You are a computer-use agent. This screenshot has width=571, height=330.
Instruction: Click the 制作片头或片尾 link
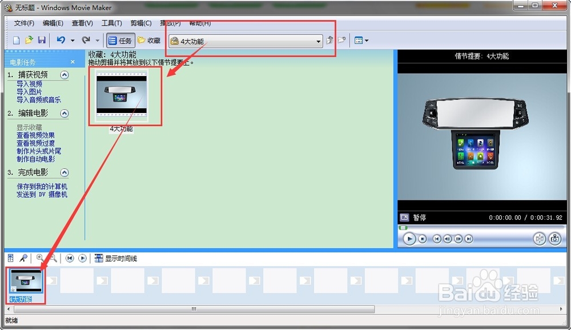(39, 151)
